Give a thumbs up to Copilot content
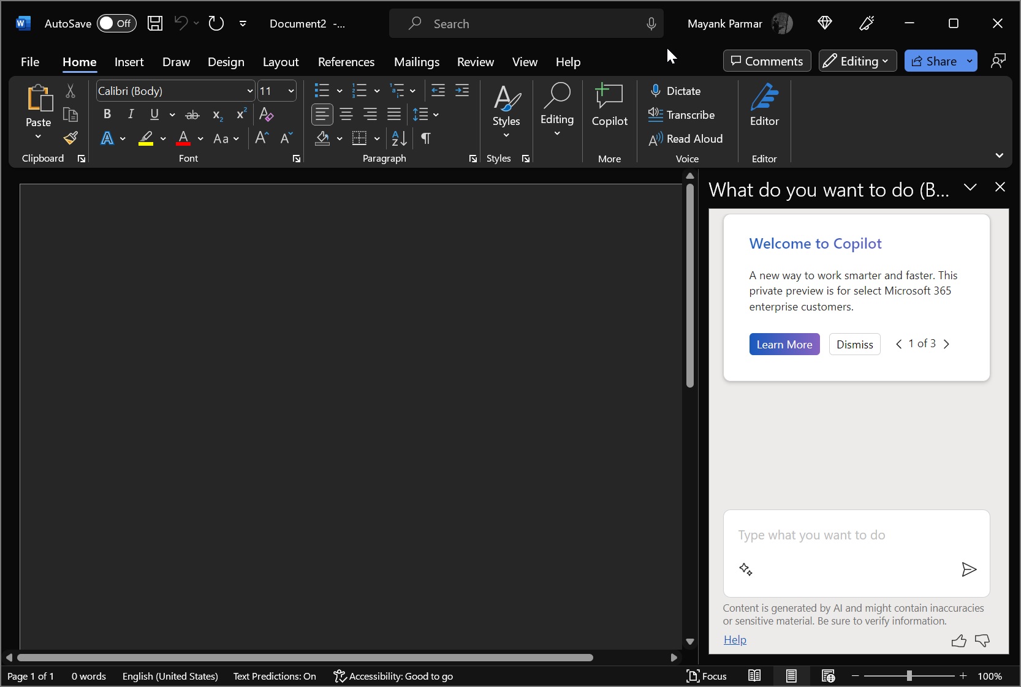Image resolution: width=1021 pixels, height=687 pixels. coord(958,640)
